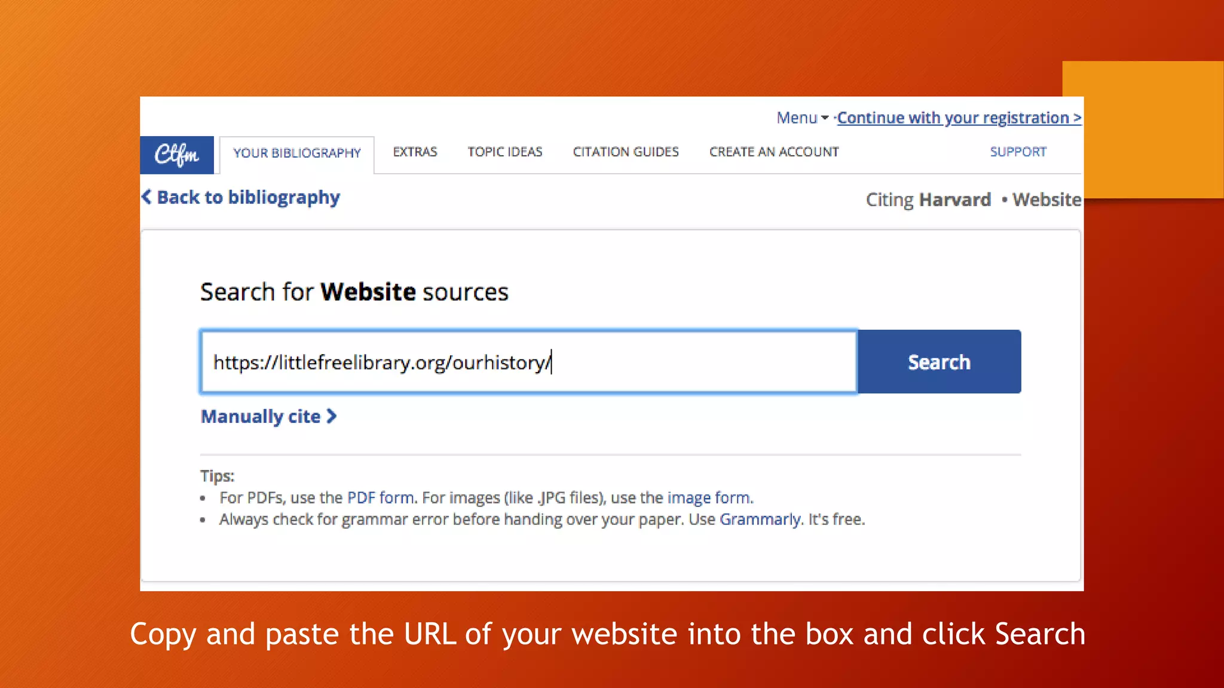Click Harvard citing style label
The width and height of the screenshot is (1224, 688).
[955, 199]
